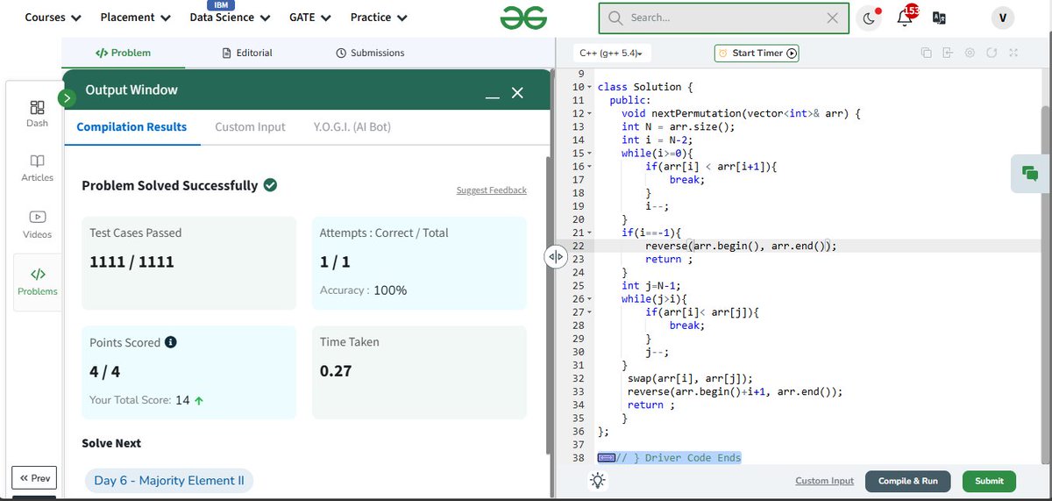This screenshot has width=1052, height=501.
Task: Open the green chat bubble widget
Action: coord(1030,174)
